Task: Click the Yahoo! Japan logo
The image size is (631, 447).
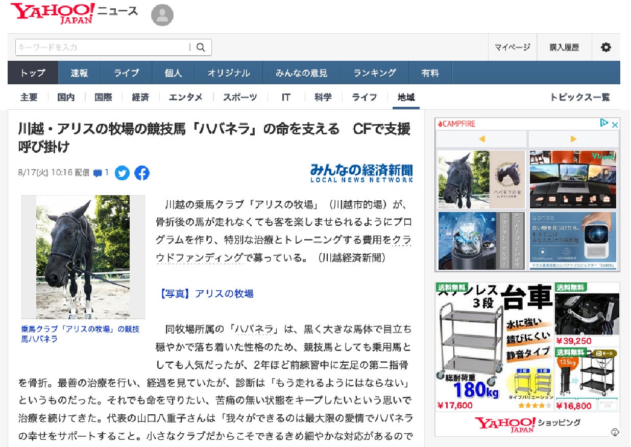Action: [x=53, y=14]
